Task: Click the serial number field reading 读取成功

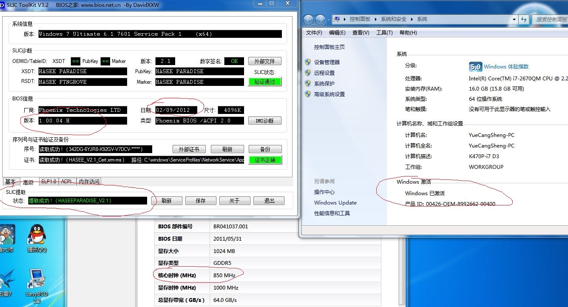Action: click(95, 149)
